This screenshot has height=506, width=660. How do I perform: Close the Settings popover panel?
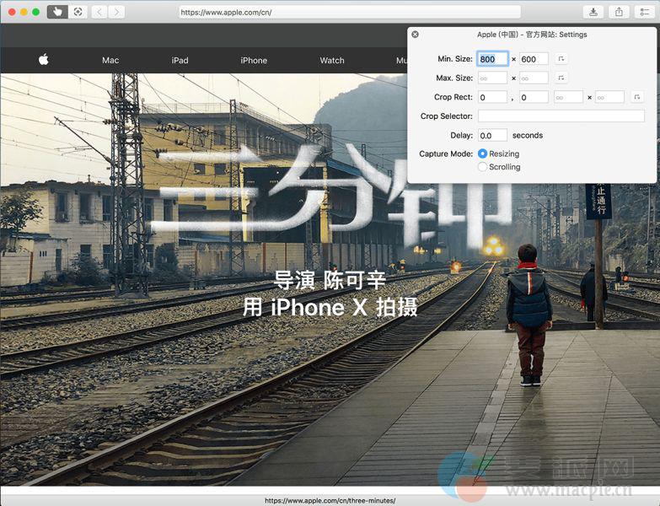[x=416, y=35]
